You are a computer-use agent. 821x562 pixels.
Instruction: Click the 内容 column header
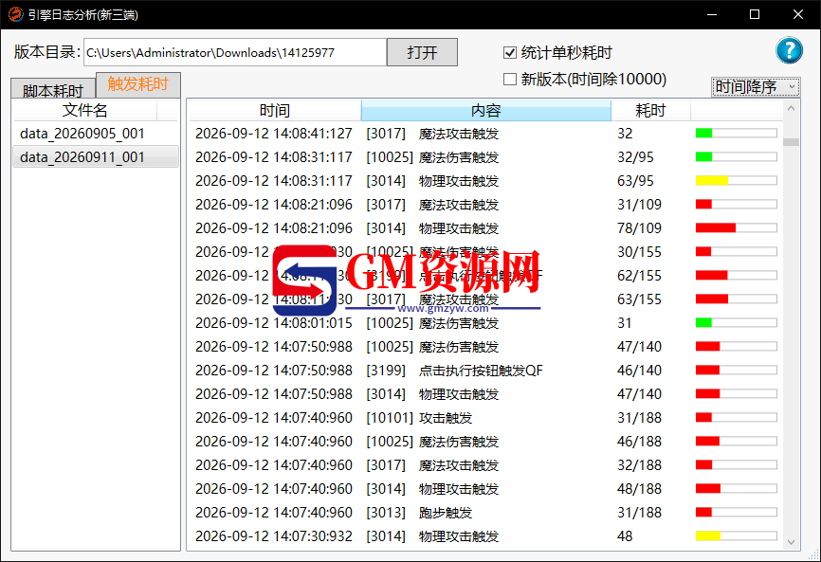pyautogui.click(x=486, y=111)
